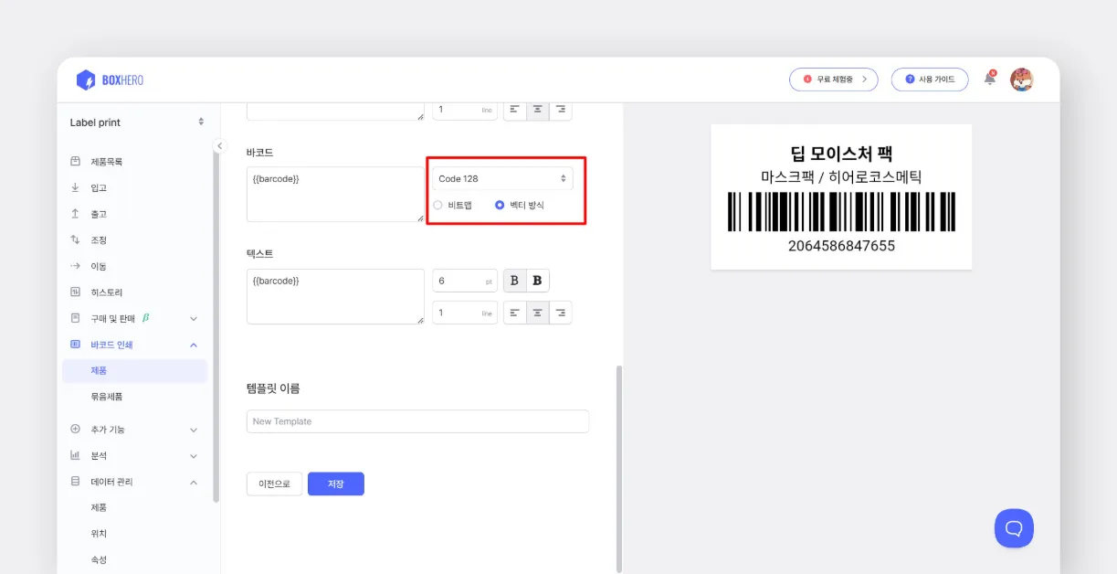Toggle bold formatting for the text field
Screen dimensions: 1117x574
[536, 281]
